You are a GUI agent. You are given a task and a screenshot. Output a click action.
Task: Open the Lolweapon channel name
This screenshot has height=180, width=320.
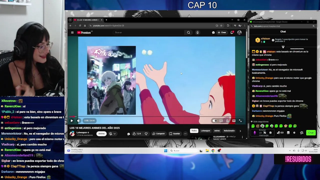82,132
